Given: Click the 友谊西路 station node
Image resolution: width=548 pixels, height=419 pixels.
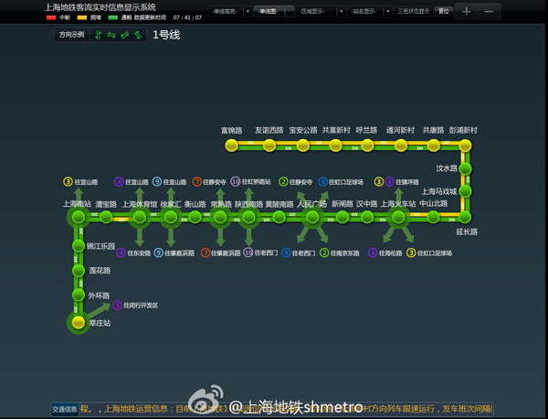Looking at the screenshot, I should coord(269,145).
